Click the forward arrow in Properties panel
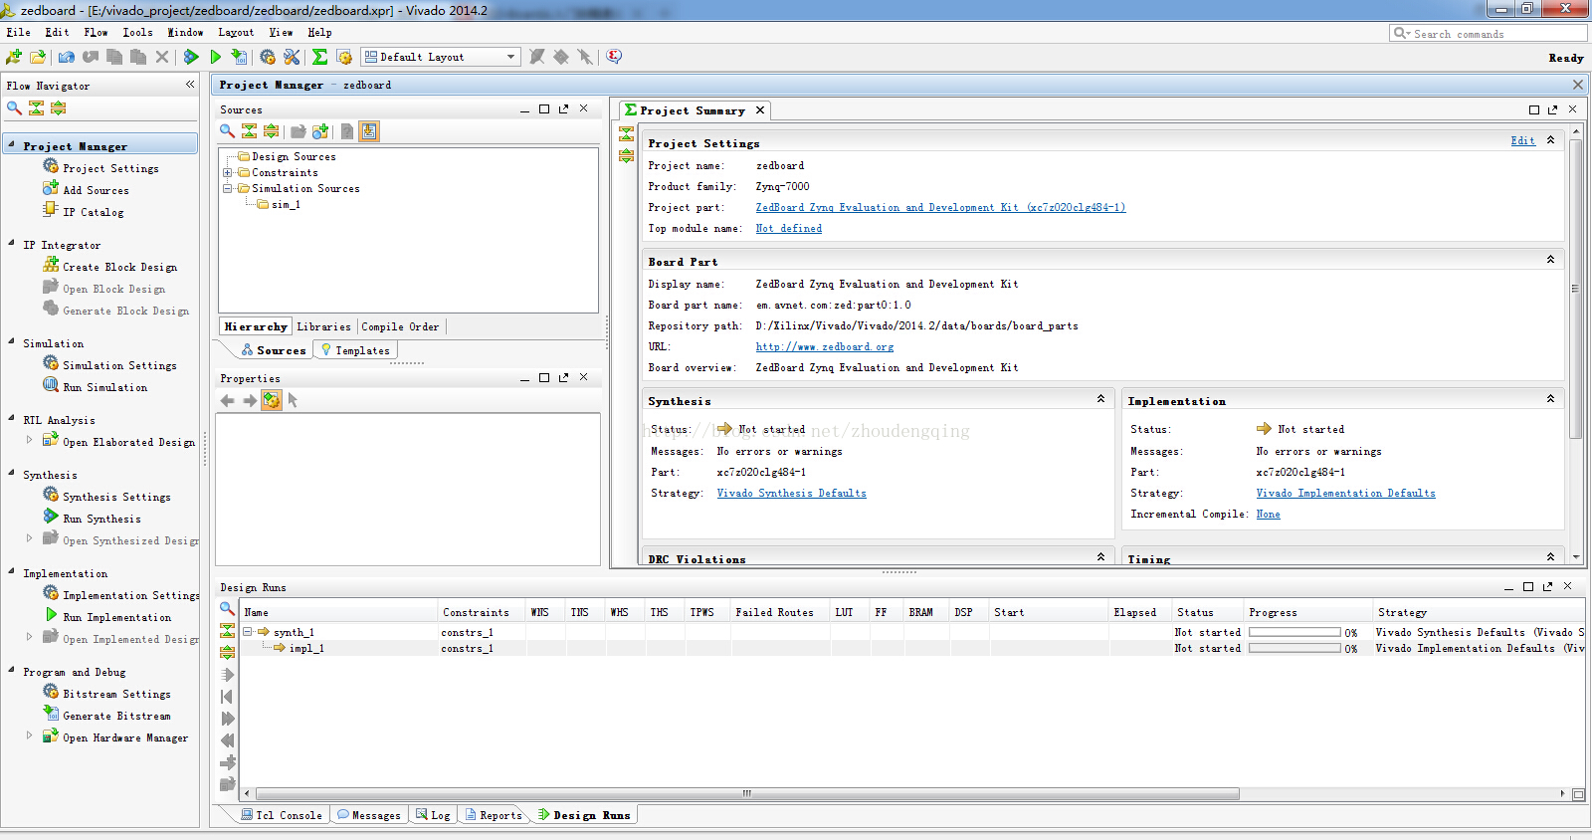Viewport: 1592px width, 840px height. coord(250,400)
